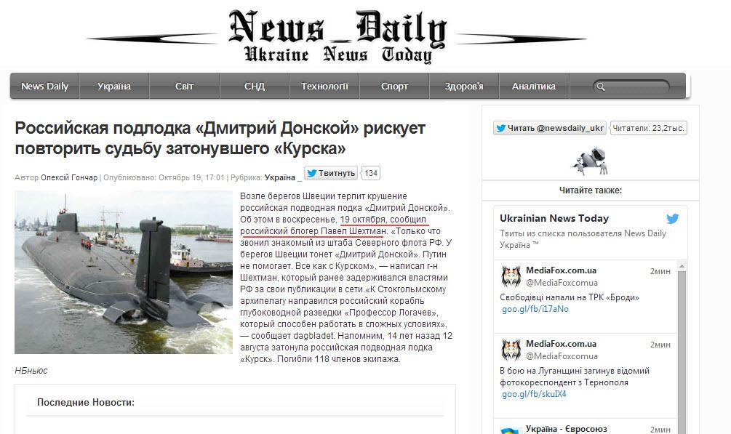This screenshot has width=731, height=434.
Task: Click the timestamp on the Свободівці tweet
Action: (660, 271)
